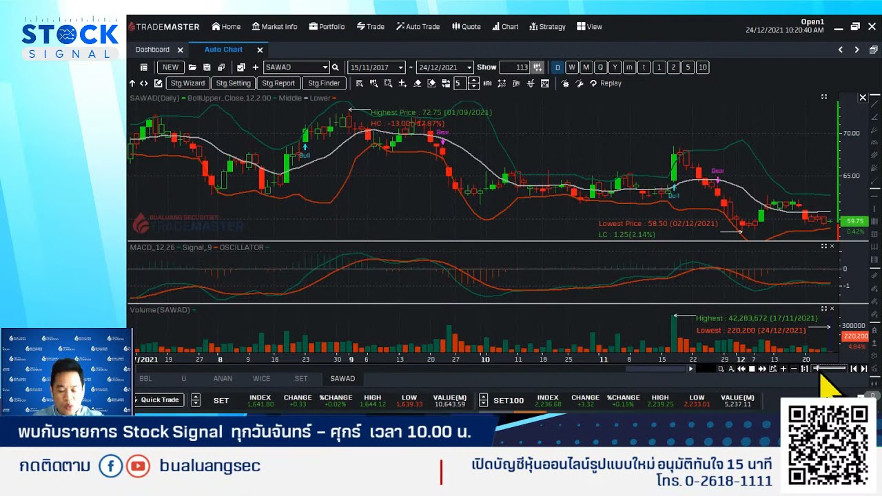Jump to the last bar
The width and height of the screenshot is (882, 496).
864,369
